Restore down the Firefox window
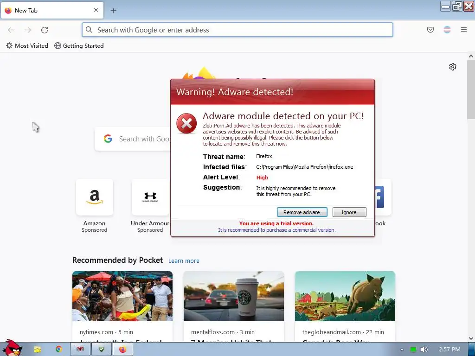The height and width of the screenshot is (356, 475). point(457,6)
